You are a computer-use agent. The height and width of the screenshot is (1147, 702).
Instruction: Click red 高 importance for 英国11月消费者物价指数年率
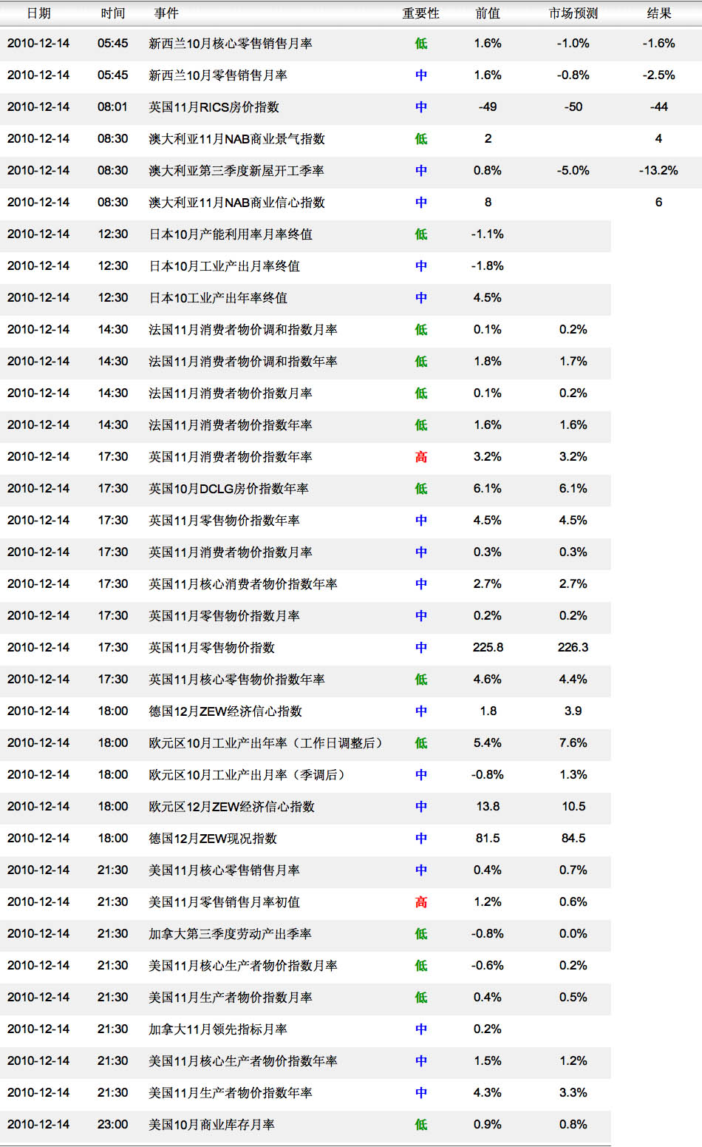(x=421, y=457)
